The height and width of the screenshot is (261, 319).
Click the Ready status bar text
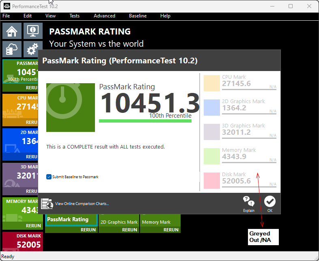(8, 257)
